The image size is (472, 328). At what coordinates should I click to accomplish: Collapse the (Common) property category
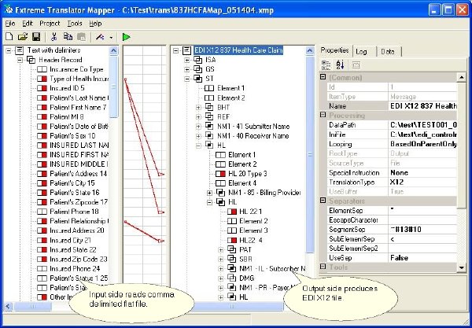[x=323, y=77]
